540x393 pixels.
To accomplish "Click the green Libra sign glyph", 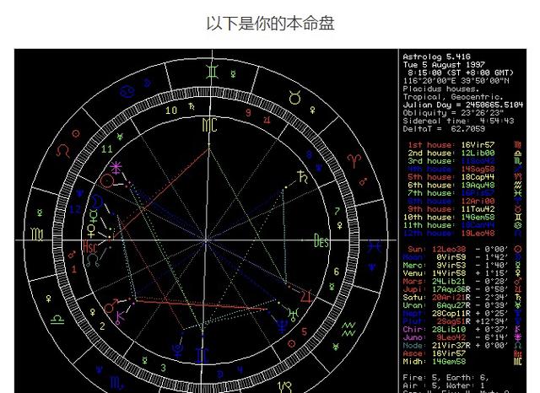I will [x=57, y=320].
